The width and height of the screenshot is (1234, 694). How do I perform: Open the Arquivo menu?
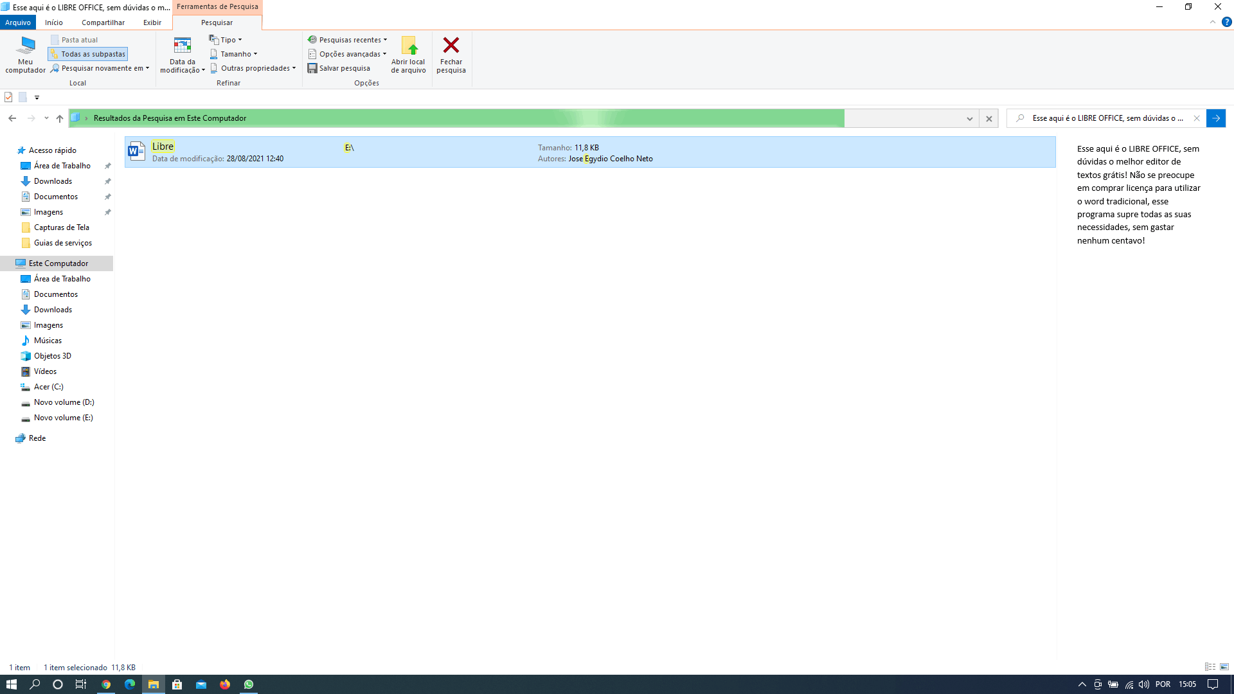17,22
